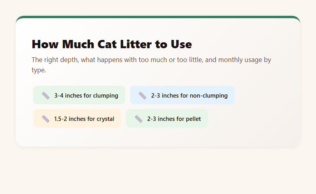Screen dimensions: 316x194
Task: Select the "2-3 inches for non-clumping" label
Action: 189,96
